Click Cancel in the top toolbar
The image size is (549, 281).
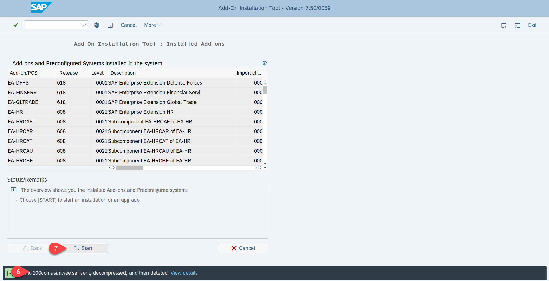click(129, 25)
